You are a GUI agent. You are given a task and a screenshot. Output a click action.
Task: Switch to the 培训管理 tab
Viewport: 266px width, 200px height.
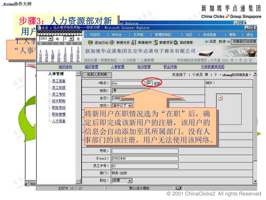144,67
